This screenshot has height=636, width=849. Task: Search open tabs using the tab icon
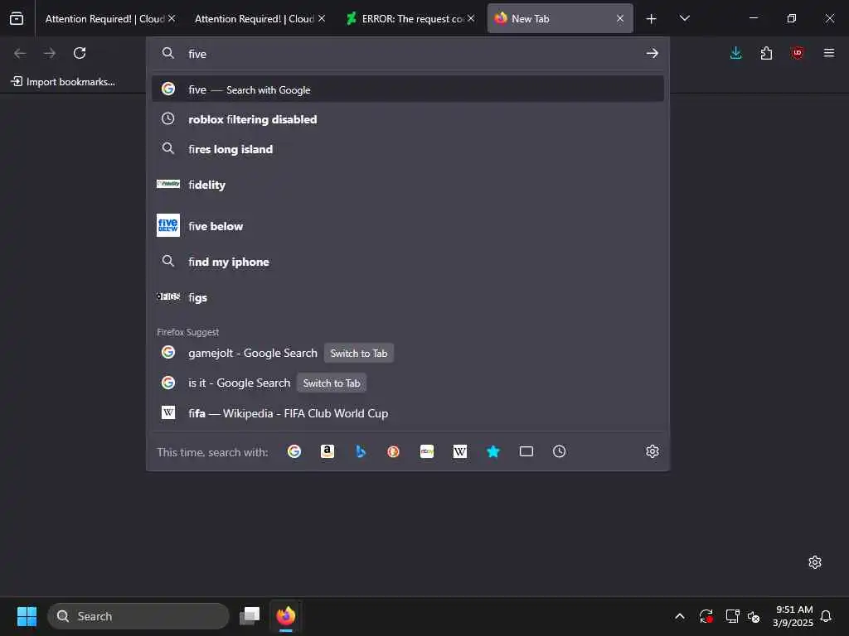pos(526,451)
